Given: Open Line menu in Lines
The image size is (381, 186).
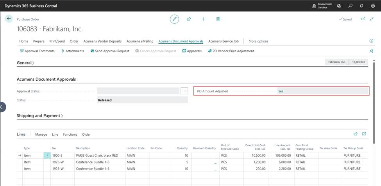Looking at the screenshot, I should (55, 135).
